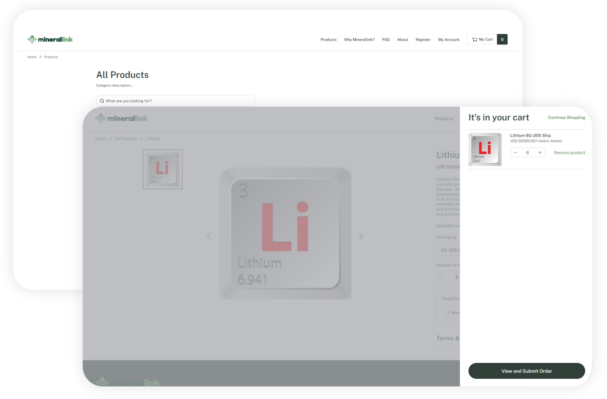
Task: Remove product from cart
Action: pyautogui.click(x=569, y=153)
